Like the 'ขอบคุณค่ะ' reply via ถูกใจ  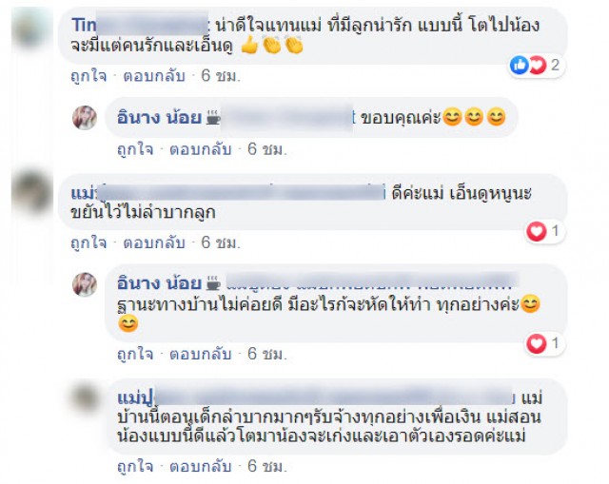click(135, 149)
